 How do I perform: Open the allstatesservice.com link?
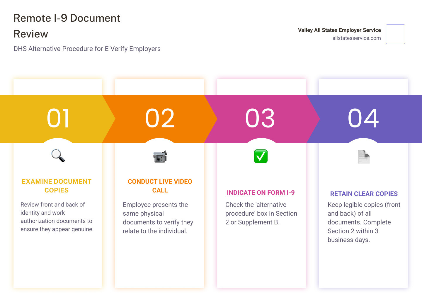[x=356, y=38]
